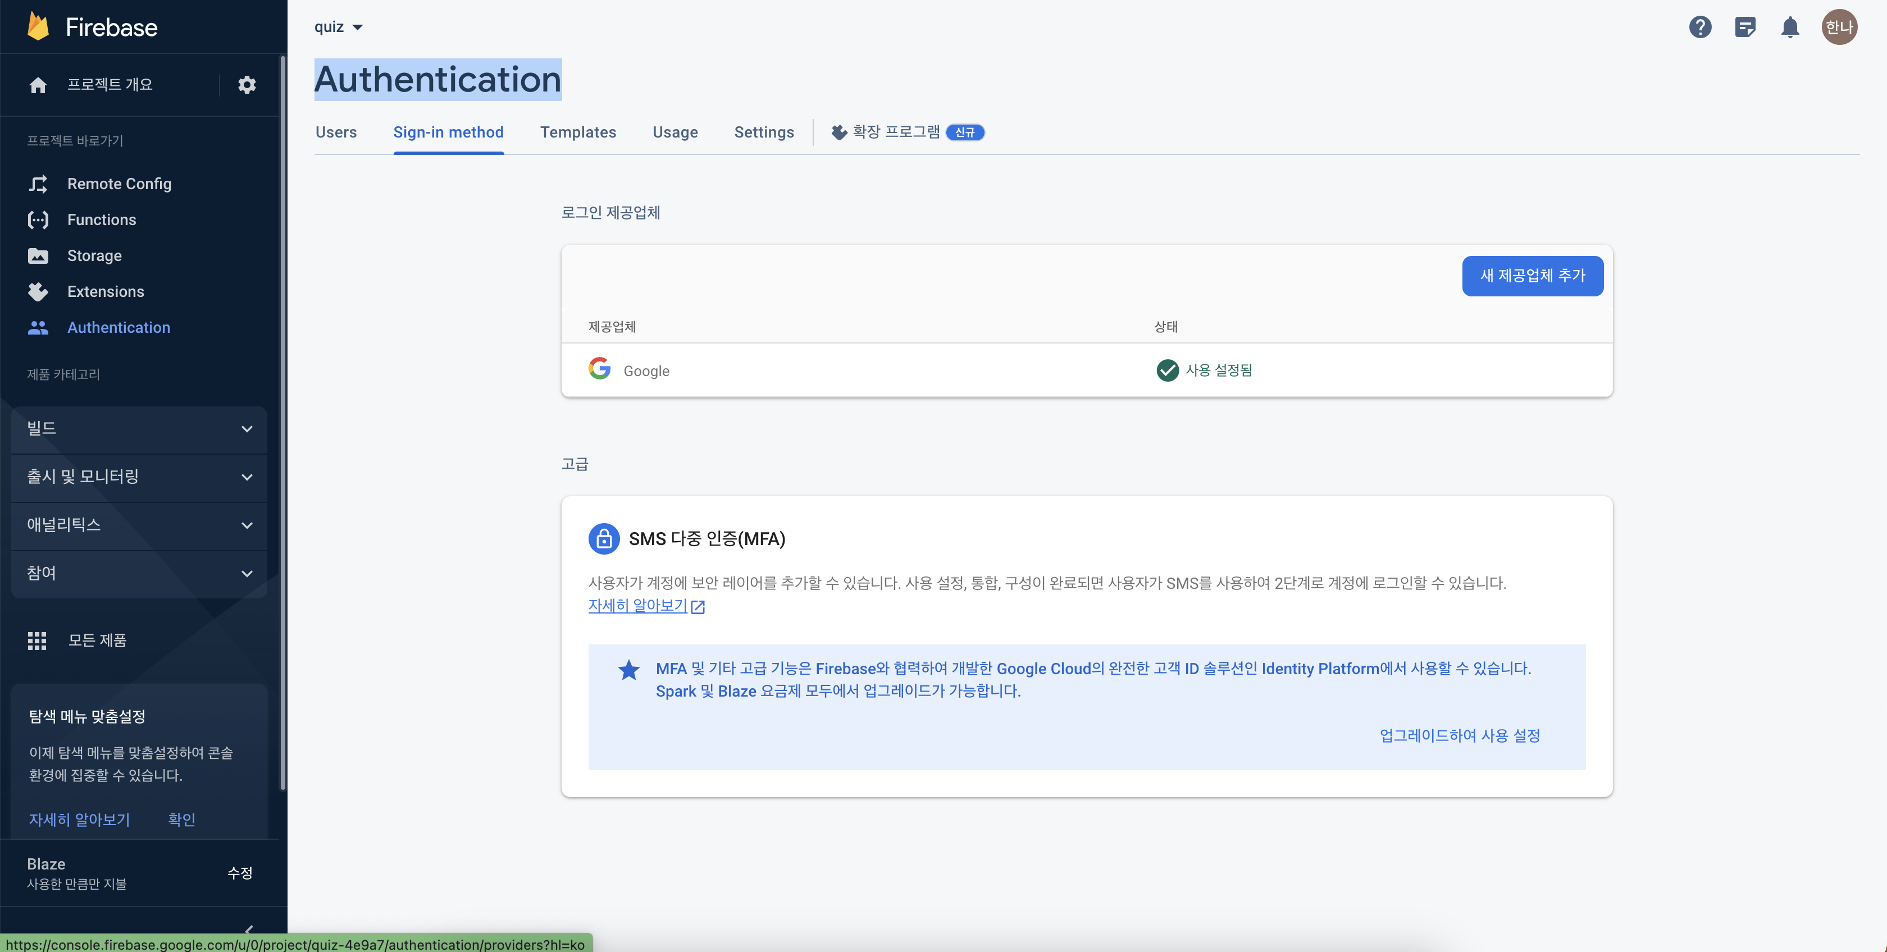The width and height of the screenshot is (1887, 952).
Task: Open project settings gear icon
Action: (x=247, y=85)
